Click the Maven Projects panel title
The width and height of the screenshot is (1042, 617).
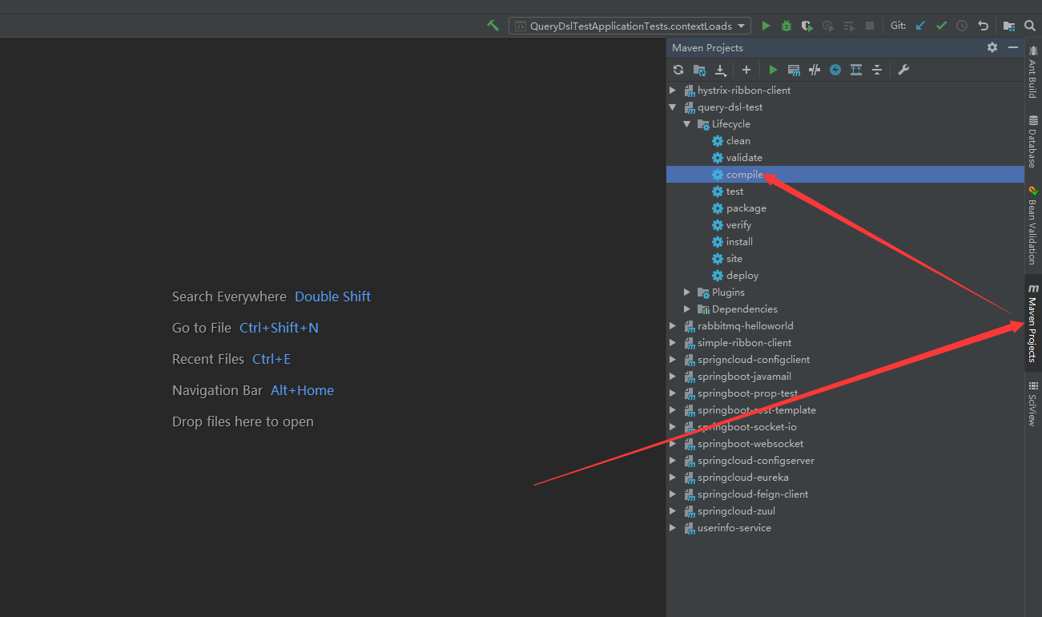tap(707, 48)
